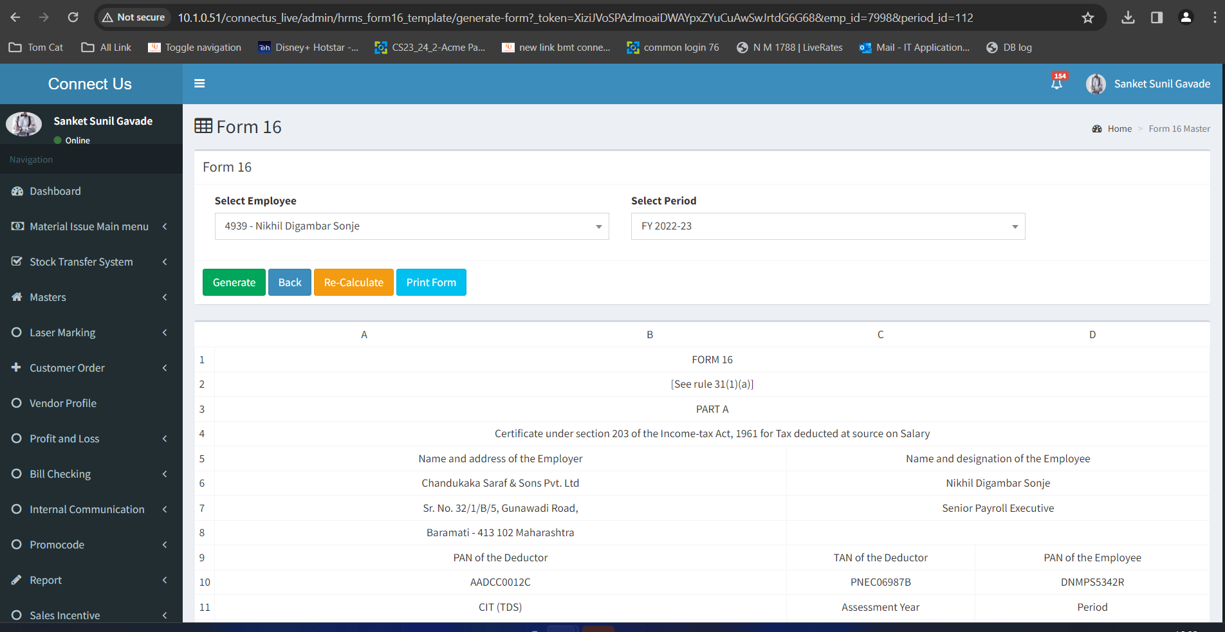Expand the Stock Transfer System chevron

(x=165, y=262)
